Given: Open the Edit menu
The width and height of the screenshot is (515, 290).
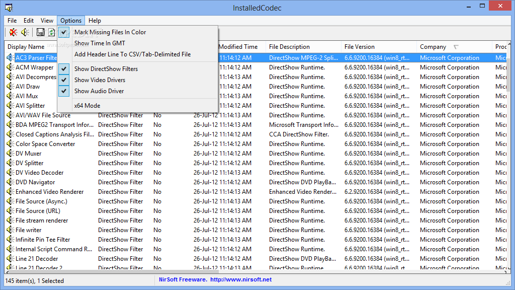Looking at the screenshot, I should tap(29, 20).
